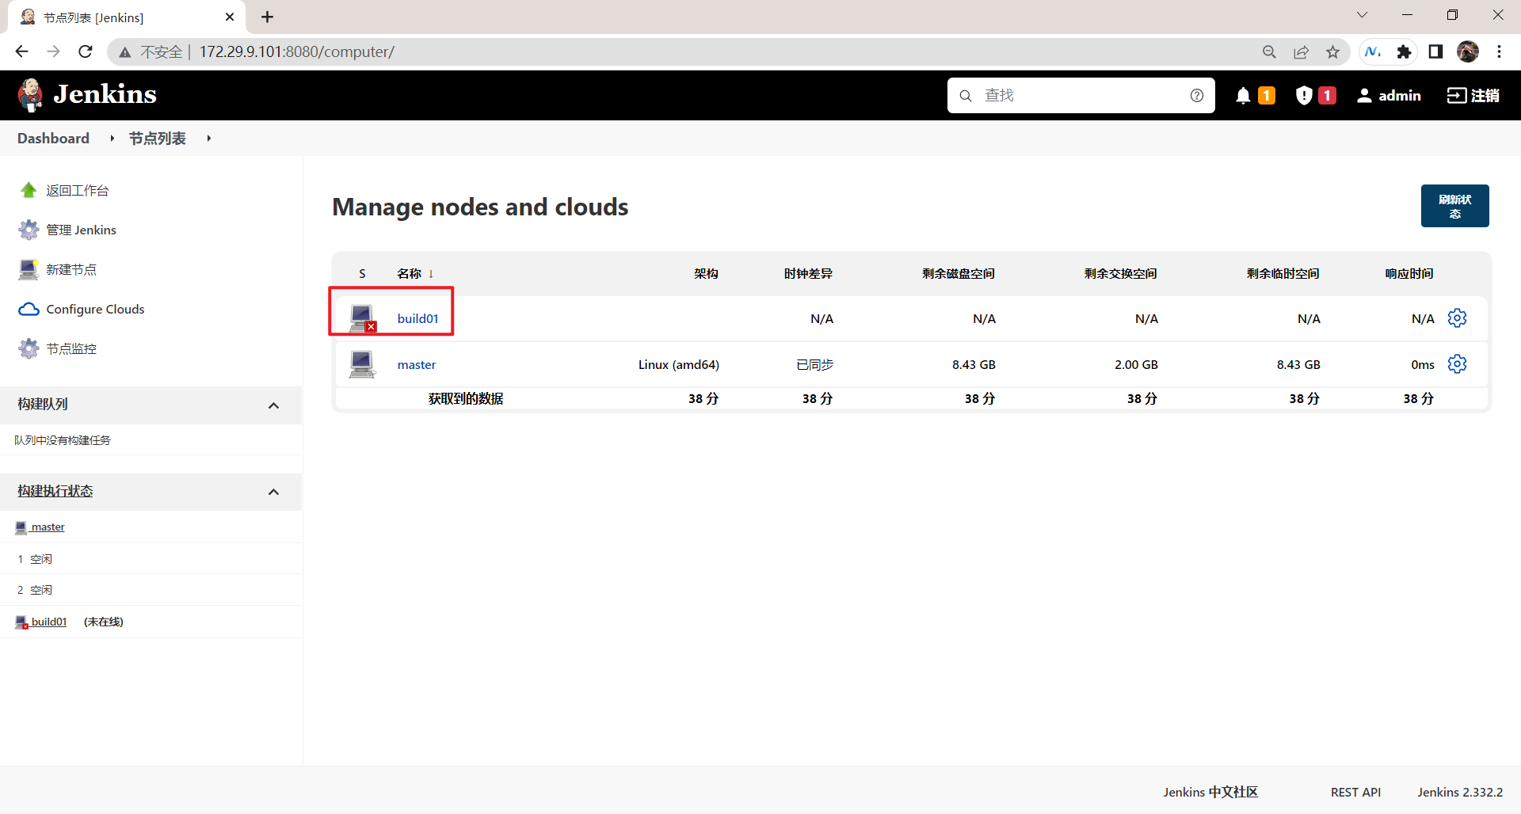Open the Jenkins 中文社区 footer link

(1210, 792)
